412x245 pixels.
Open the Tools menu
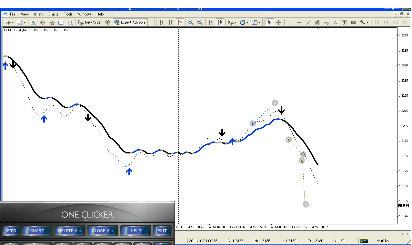68,14
